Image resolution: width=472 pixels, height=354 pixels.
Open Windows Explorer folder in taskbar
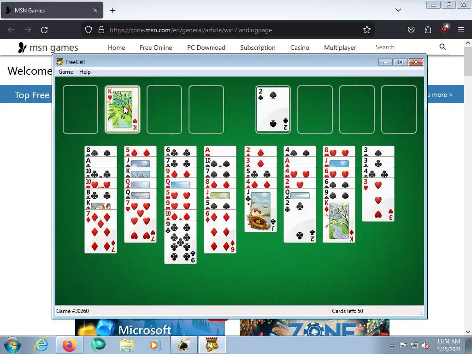[x=127, y=345]
